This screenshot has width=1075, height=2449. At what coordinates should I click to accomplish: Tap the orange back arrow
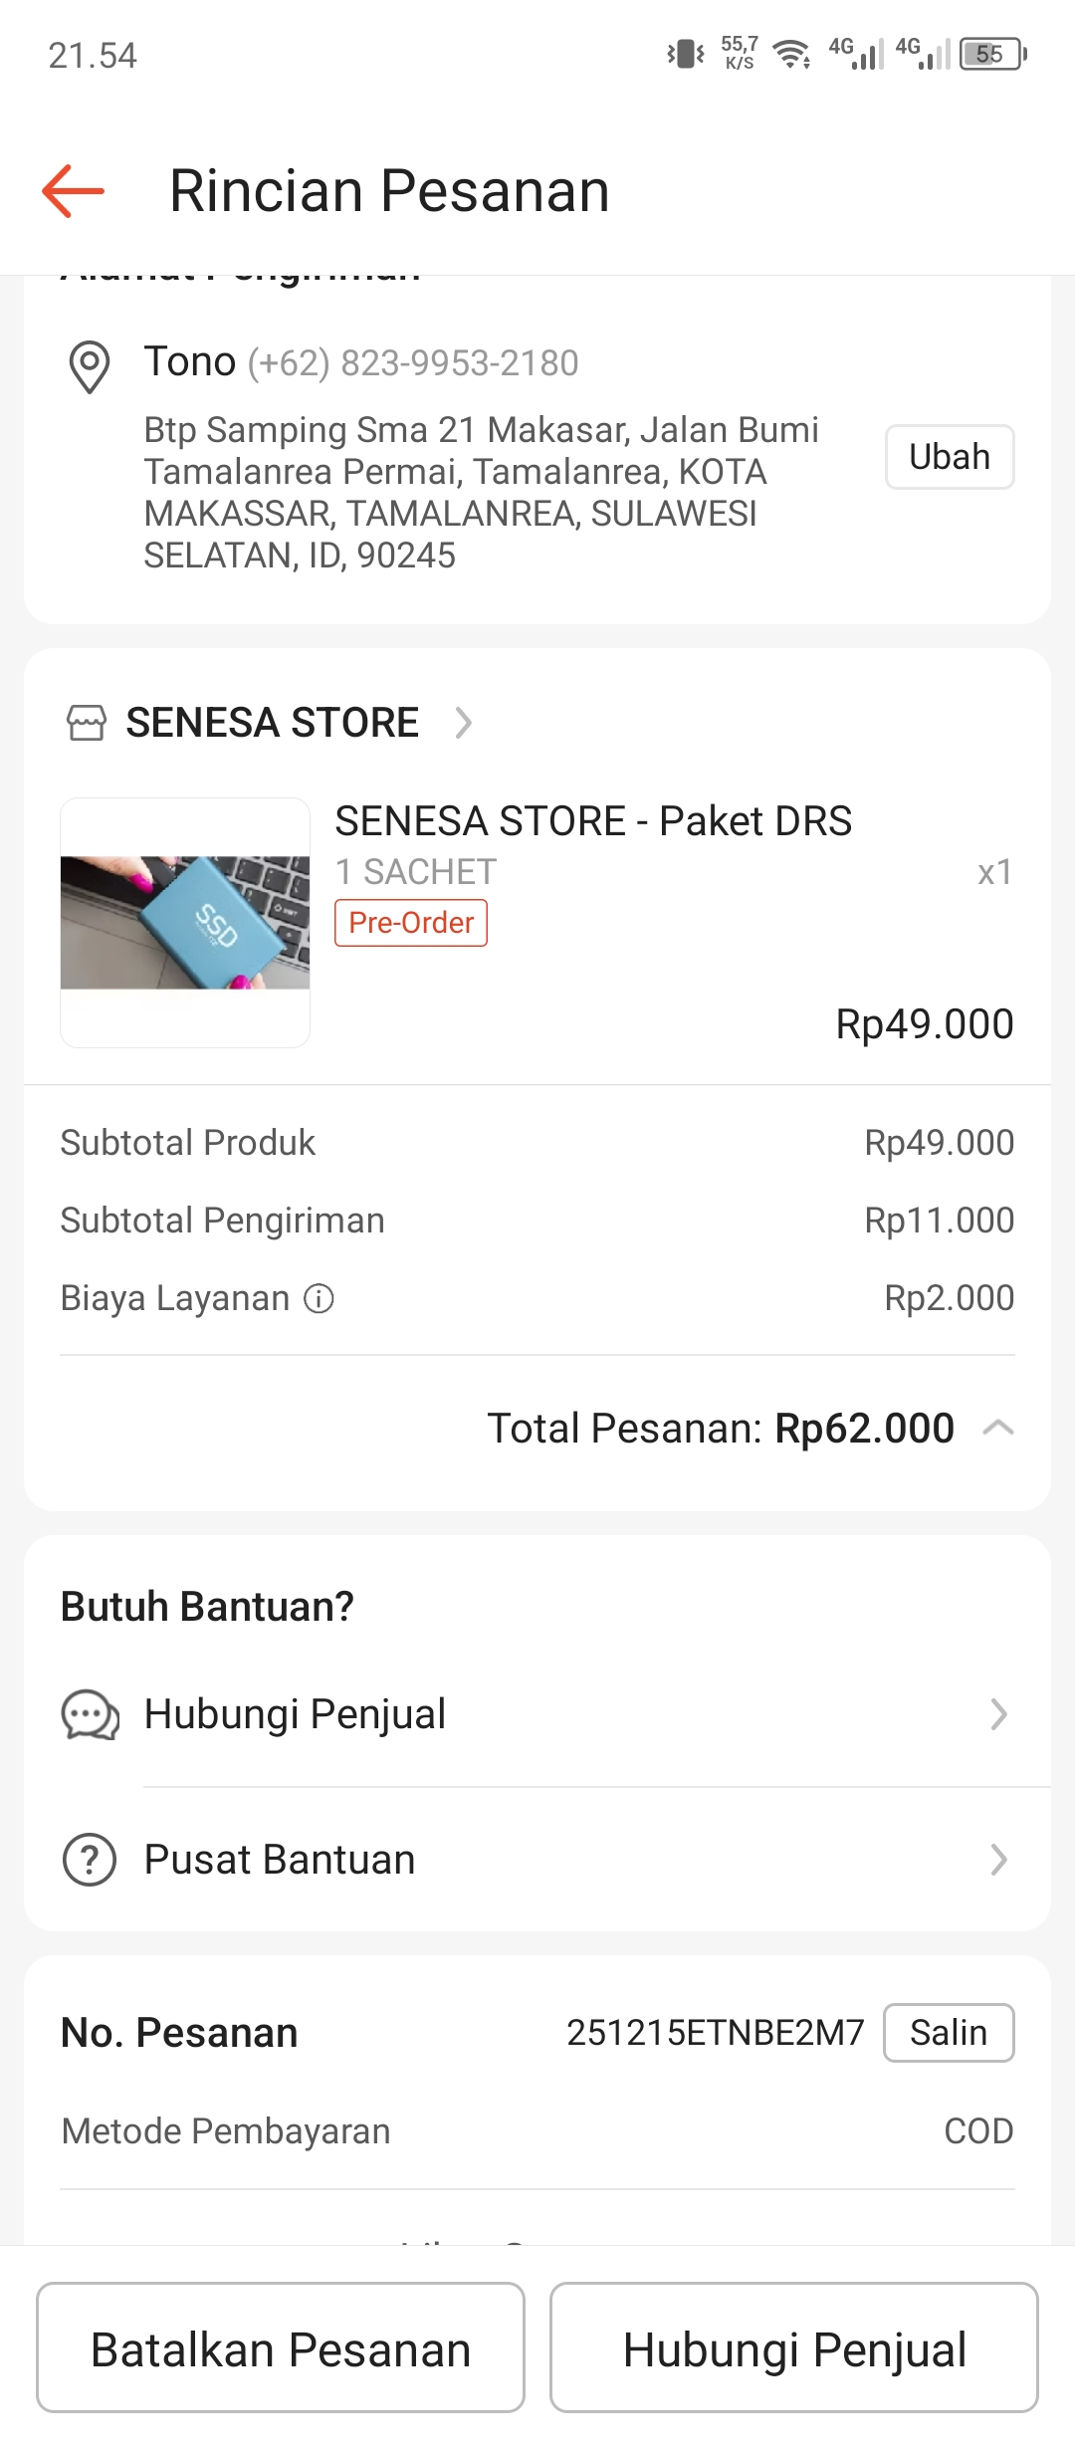[x=74, y=190]
